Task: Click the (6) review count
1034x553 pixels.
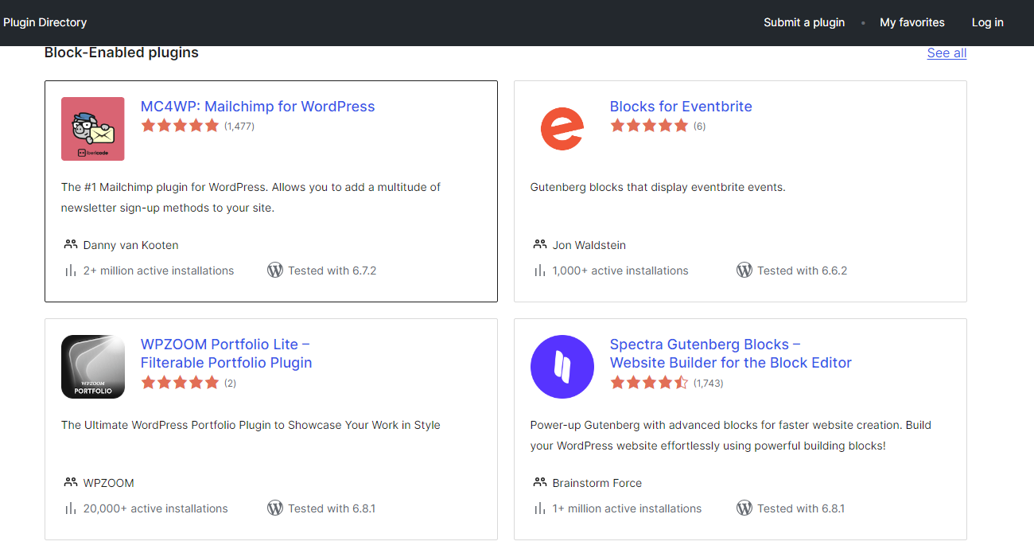Action: coord(699,127)
